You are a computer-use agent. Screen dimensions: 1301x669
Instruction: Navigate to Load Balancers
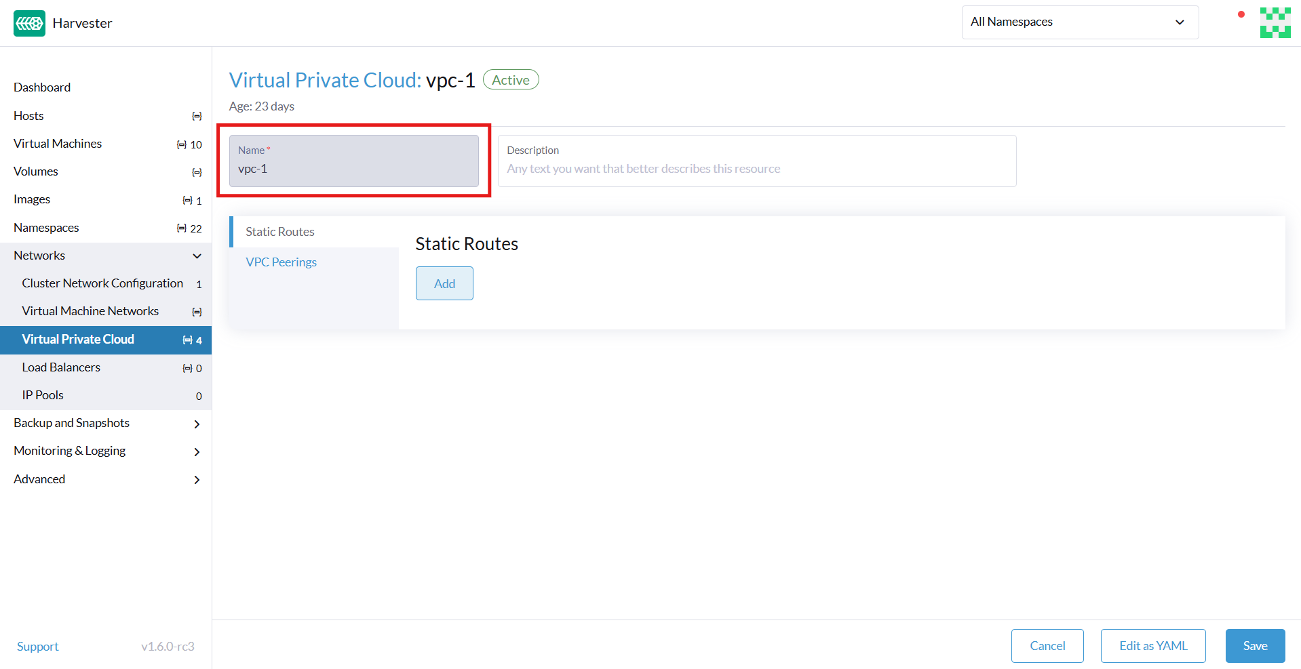[61, 367]
